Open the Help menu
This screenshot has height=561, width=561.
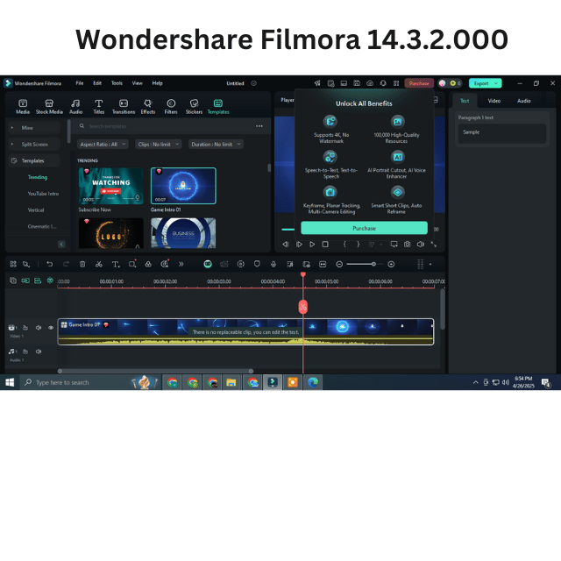coord(158,83)
